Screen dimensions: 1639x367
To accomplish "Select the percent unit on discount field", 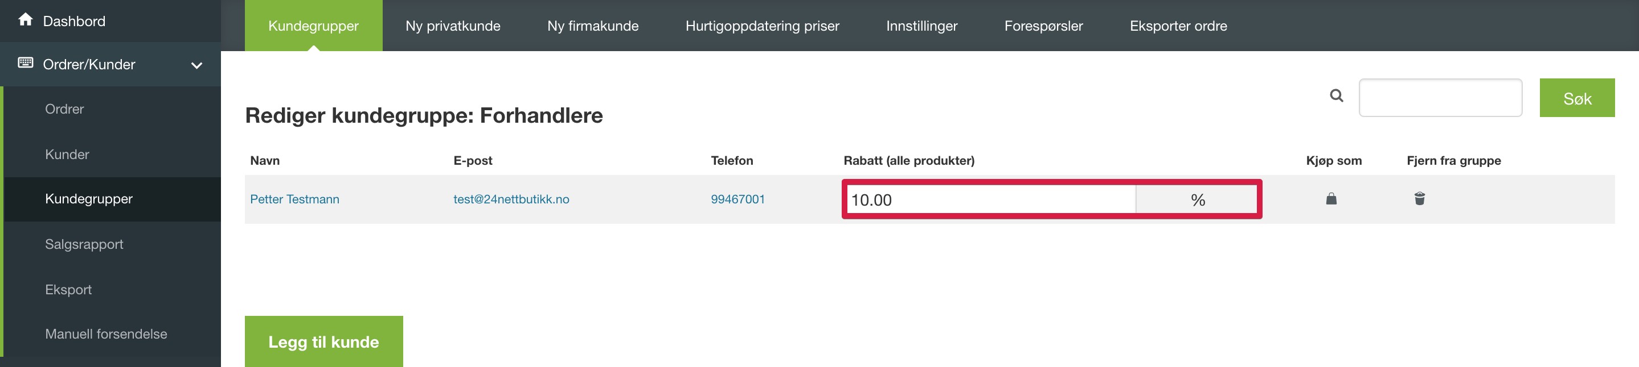I will 1197,200.
